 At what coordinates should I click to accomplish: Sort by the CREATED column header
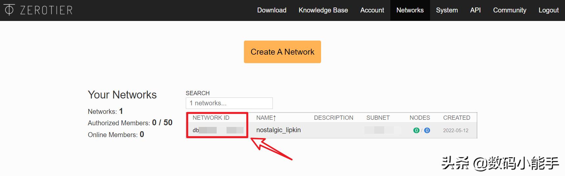tap(456, 118)
